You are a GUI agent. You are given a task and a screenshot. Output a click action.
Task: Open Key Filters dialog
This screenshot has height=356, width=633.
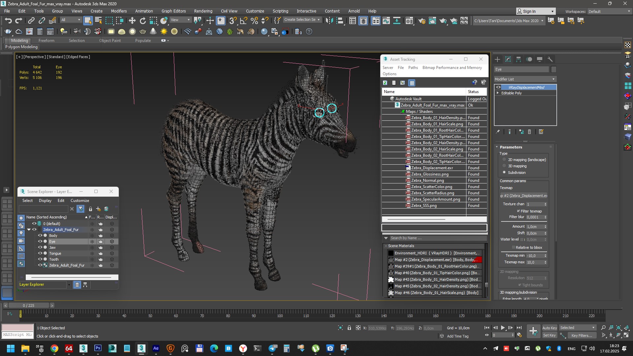[582, 336]
